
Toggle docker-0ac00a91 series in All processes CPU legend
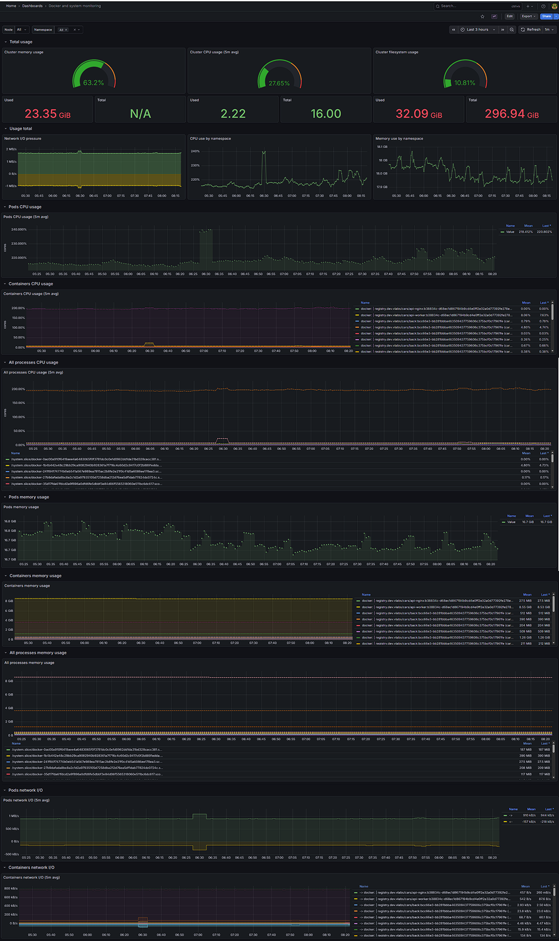click(x=86, y=459)
